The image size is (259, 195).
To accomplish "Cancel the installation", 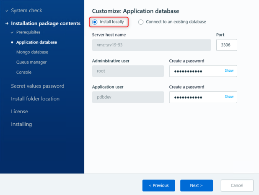I will point(237,185).
